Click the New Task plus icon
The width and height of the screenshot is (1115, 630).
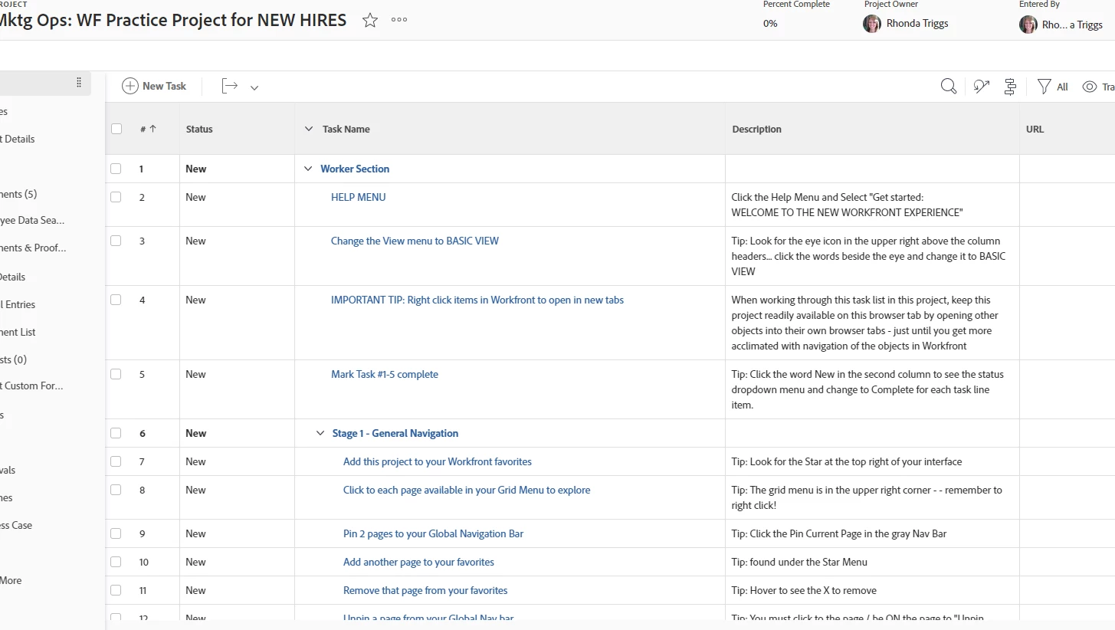[x=130, y=87]
